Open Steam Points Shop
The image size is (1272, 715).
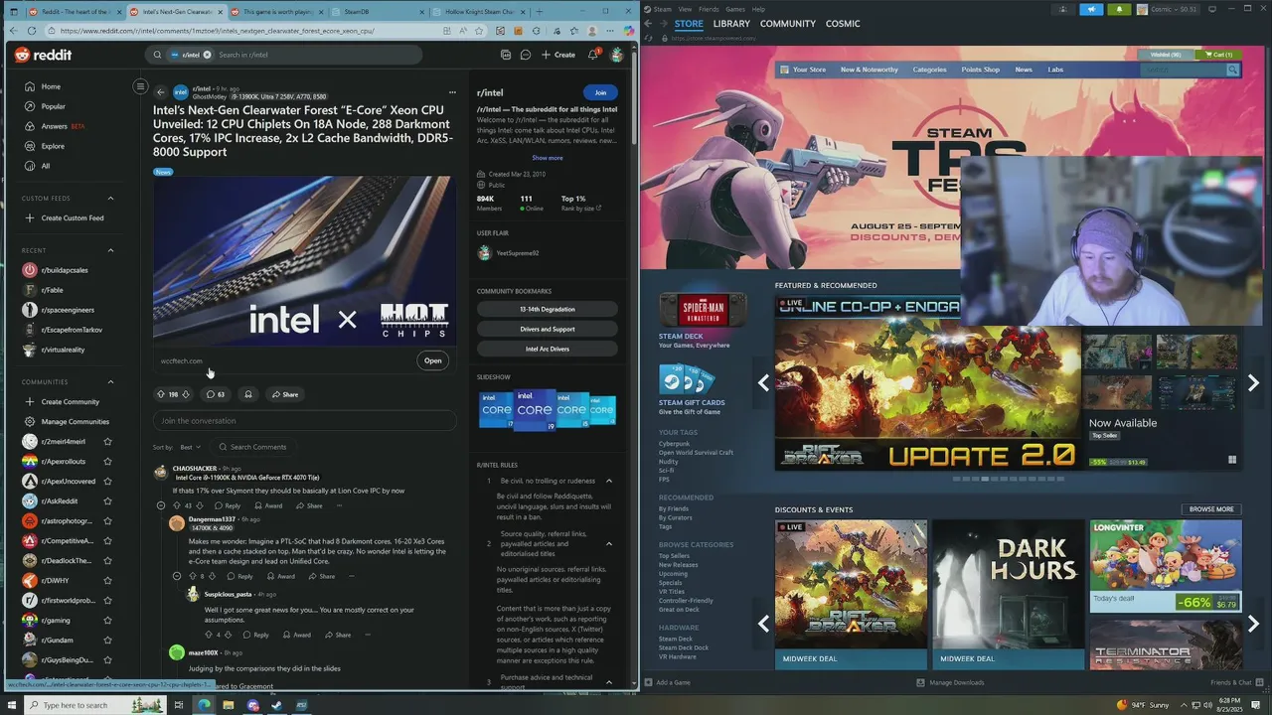tap(980, 70)
